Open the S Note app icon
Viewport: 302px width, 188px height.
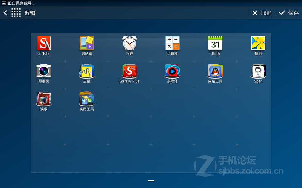pos(44,43)
